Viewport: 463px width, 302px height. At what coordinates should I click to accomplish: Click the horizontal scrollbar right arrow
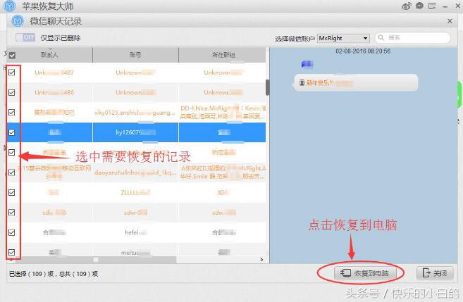261,260
